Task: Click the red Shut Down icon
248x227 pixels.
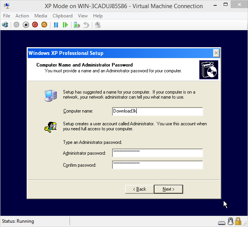Action: 35,25
